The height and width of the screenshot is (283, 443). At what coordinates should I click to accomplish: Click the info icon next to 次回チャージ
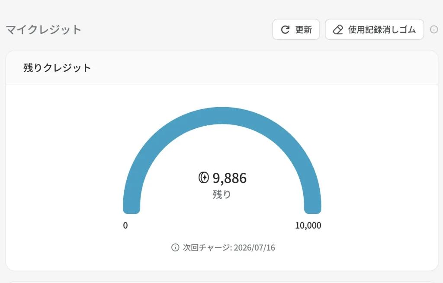pos(175,248)
